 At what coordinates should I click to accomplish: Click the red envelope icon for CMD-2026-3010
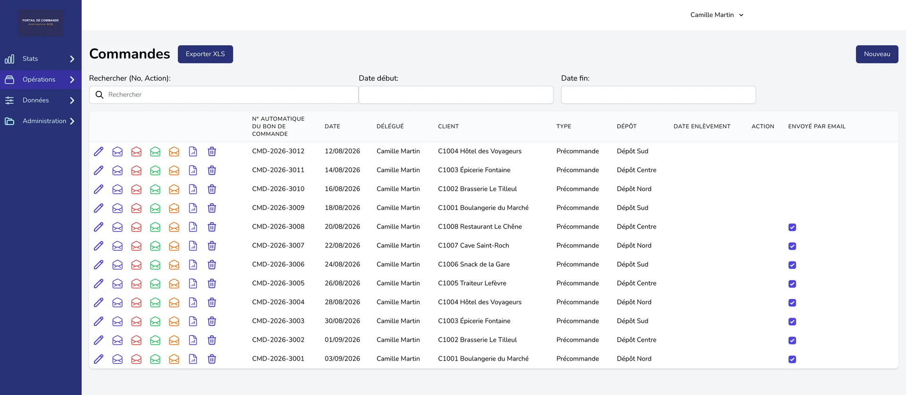pyautogui.click(x=136, y=189)
